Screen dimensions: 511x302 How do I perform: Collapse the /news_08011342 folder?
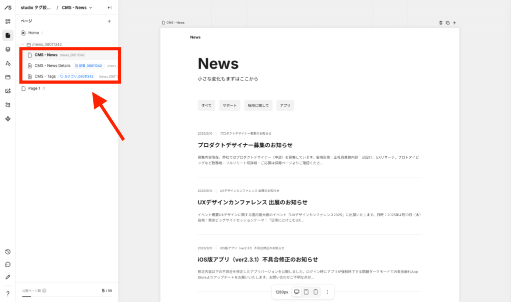(x=23, y=44)
